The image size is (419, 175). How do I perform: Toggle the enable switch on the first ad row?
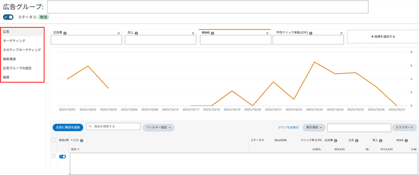63,157
